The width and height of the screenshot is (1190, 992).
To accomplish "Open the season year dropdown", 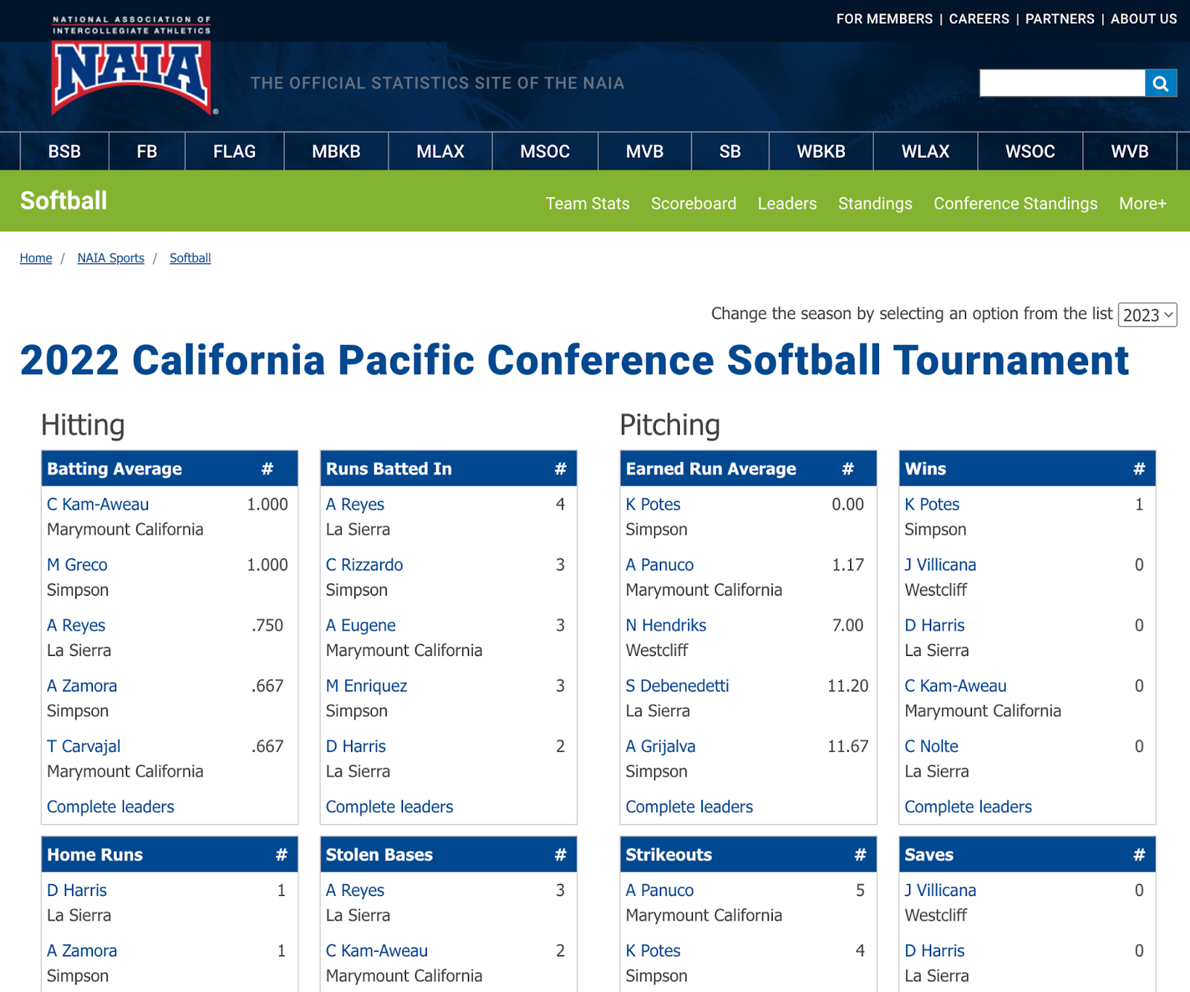I will [1148, 315].
